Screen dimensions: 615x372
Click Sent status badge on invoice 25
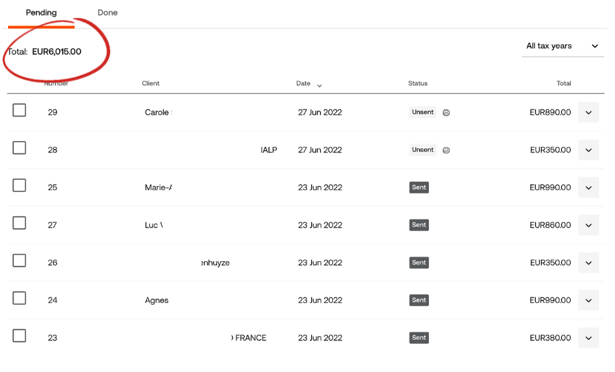419,187
